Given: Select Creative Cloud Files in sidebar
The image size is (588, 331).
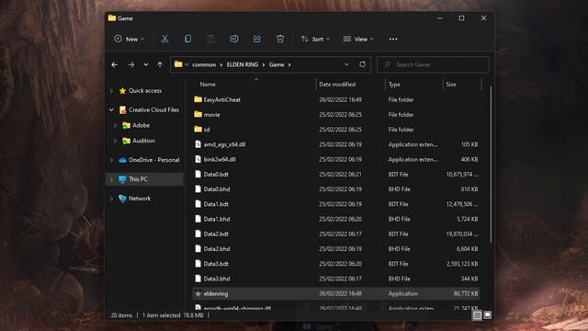Looking at the screenshot, I should click(x=153, y=109).
